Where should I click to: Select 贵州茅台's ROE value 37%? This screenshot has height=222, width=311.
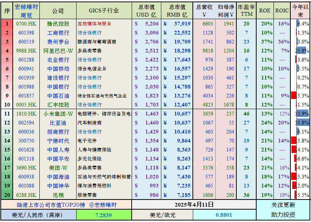click(x=265, y=42)
